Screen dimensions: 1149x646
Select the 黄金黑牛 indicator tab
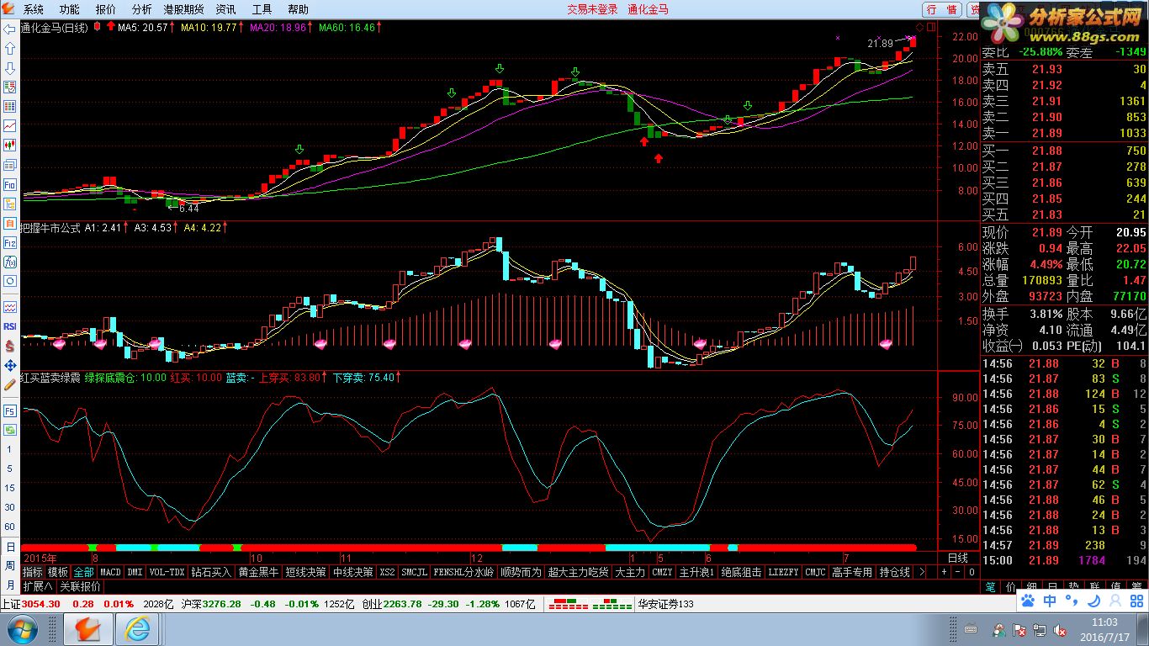click(x=258, y=572)
